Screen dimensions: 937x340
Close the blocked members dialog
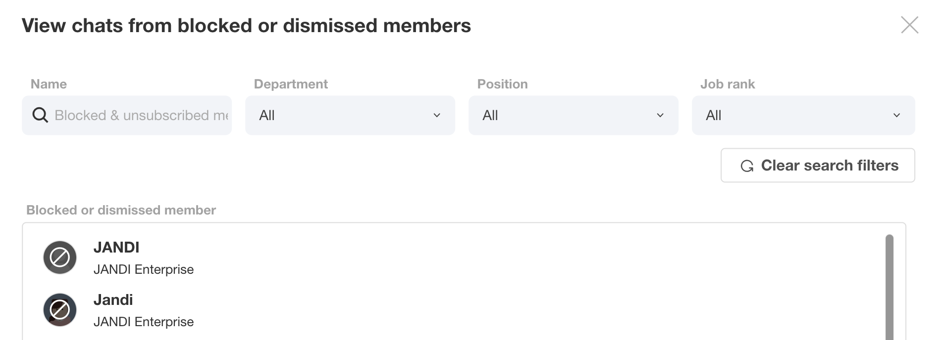(x=909, y=25)
